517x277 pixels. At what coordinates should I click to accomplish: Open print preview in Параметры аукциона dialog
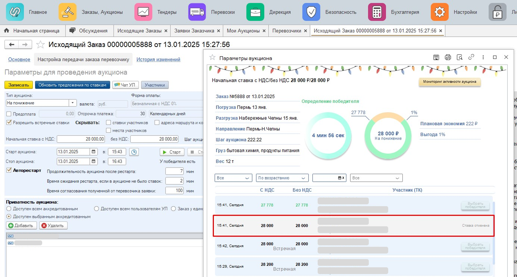click(460, 57)
